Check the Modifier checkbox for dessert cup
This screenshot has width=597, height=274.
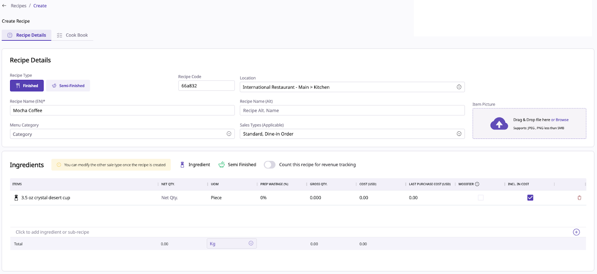pyautogui.click(x=481, y=198)
